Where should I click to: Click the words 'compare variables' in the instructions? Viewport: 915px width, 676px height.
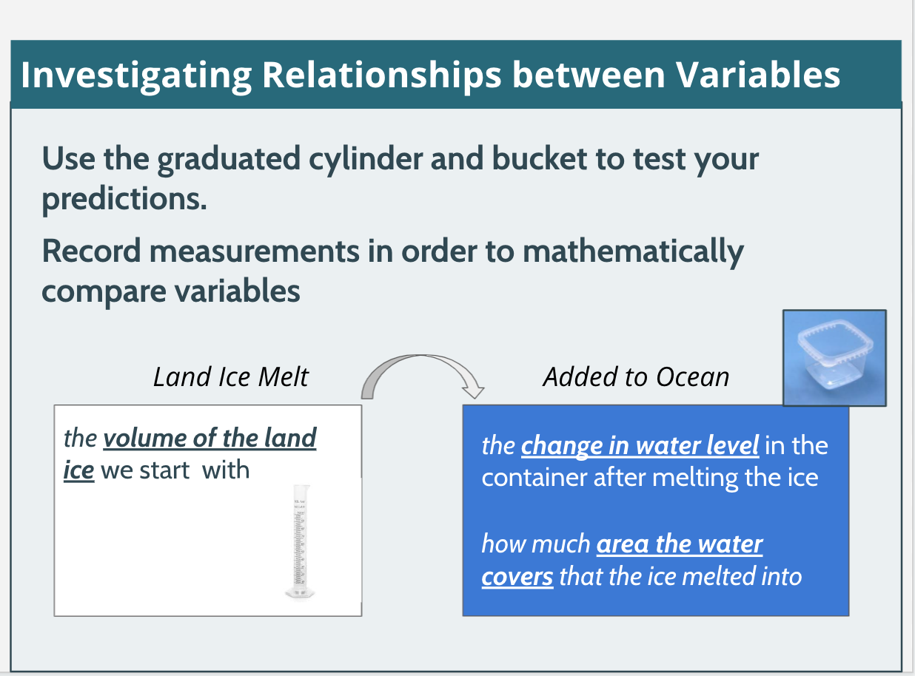pyautogui.click(x=171, y=291)
